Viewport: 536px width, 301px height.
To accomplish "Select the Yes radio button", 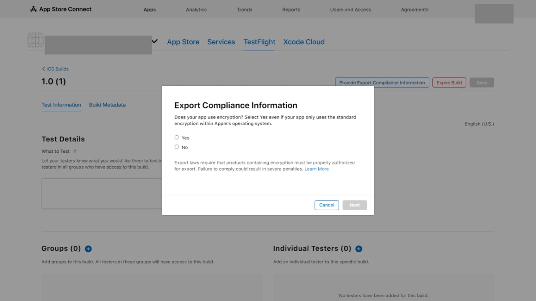I will [177, 137].
